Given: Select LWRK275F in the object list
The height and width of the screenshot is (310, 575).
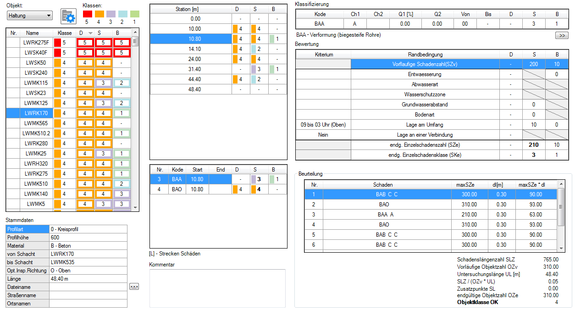Looking at the screenshot, I should pyautogui.click(x=36, y=43).
